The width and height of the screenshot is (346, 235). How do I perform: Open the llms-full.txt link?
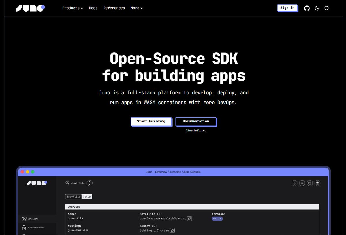click(196, 130)
